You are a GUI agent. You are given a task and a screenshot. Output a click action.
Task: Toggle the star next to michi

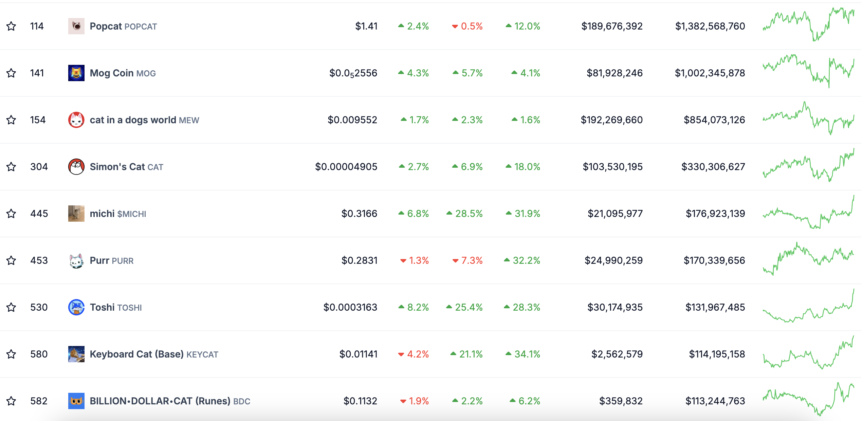(x=11, y=214)
